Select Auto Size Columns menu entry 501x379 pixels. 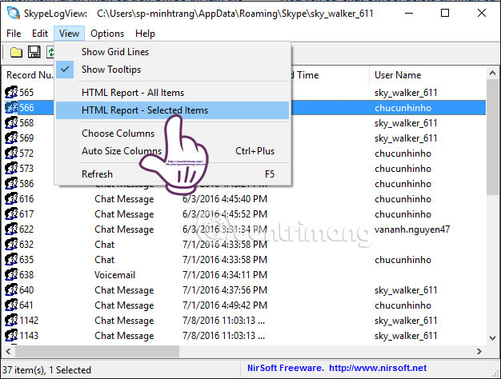click(173, 150)
